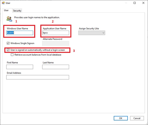Click the User window title bar icon
The height and width of the screenshot is (125, 148).
click(x=3, y=3)
